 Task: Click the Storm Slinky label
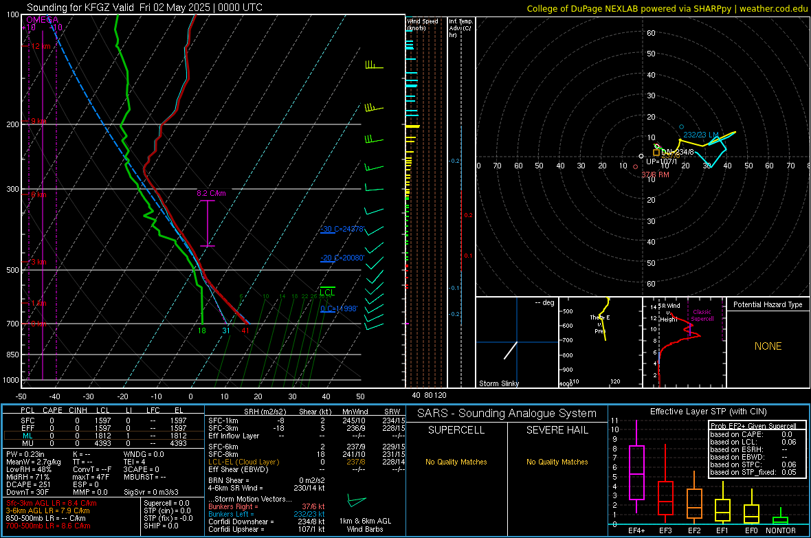[498, 383]
